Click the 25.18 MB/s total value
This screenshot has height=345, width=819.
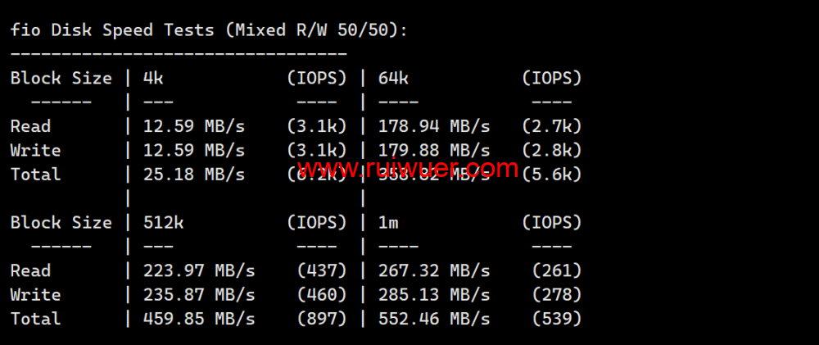pos(193,175)
